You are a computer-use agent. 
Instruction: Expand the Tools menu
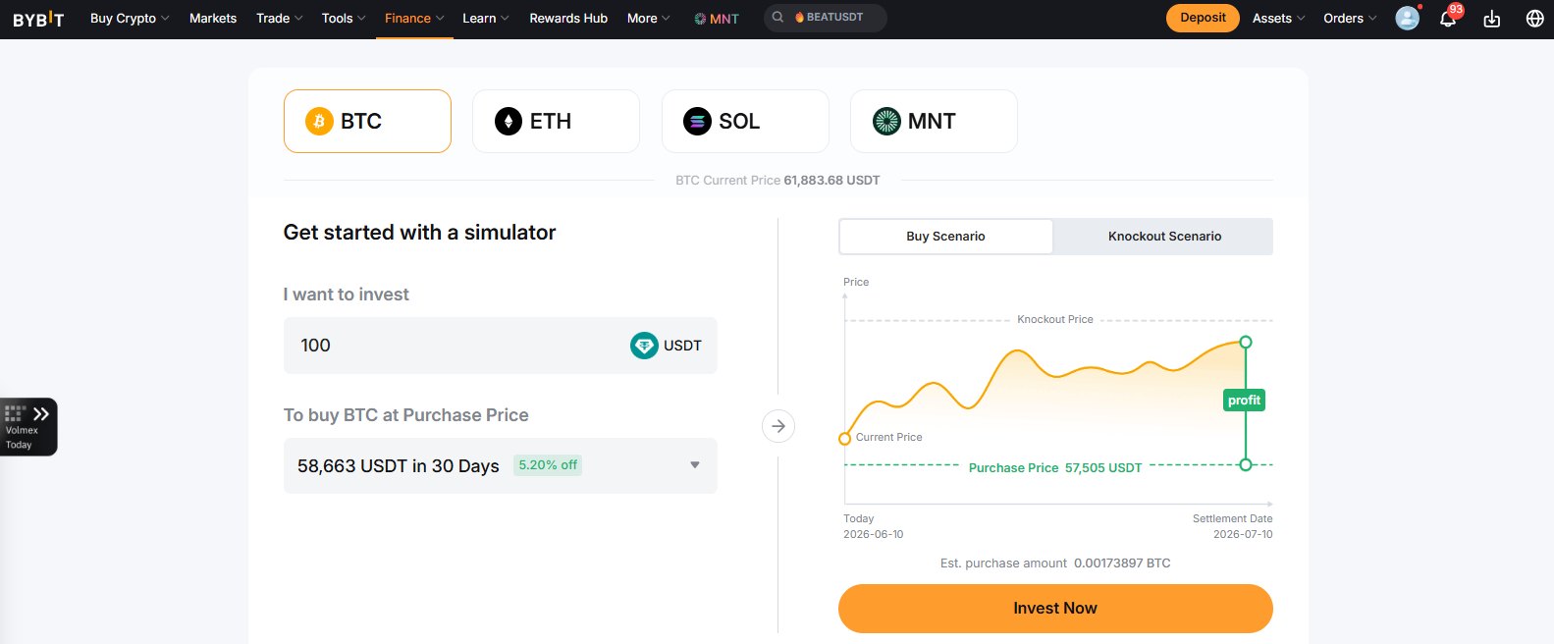click(x=343, y=19)
